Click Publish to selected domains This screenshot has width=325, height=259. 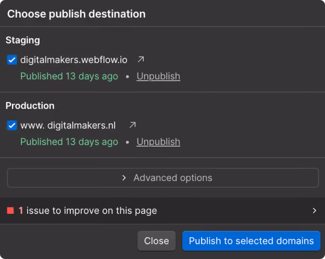(x=251, y=241)
